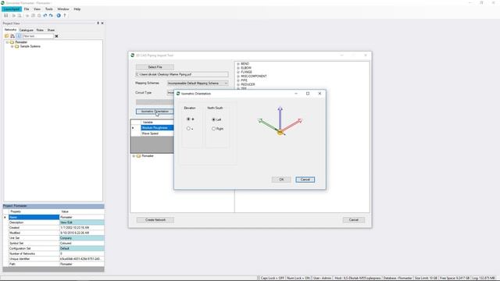
Task: Click the yellow folder icon beside filter box
Action: point(6,36)
